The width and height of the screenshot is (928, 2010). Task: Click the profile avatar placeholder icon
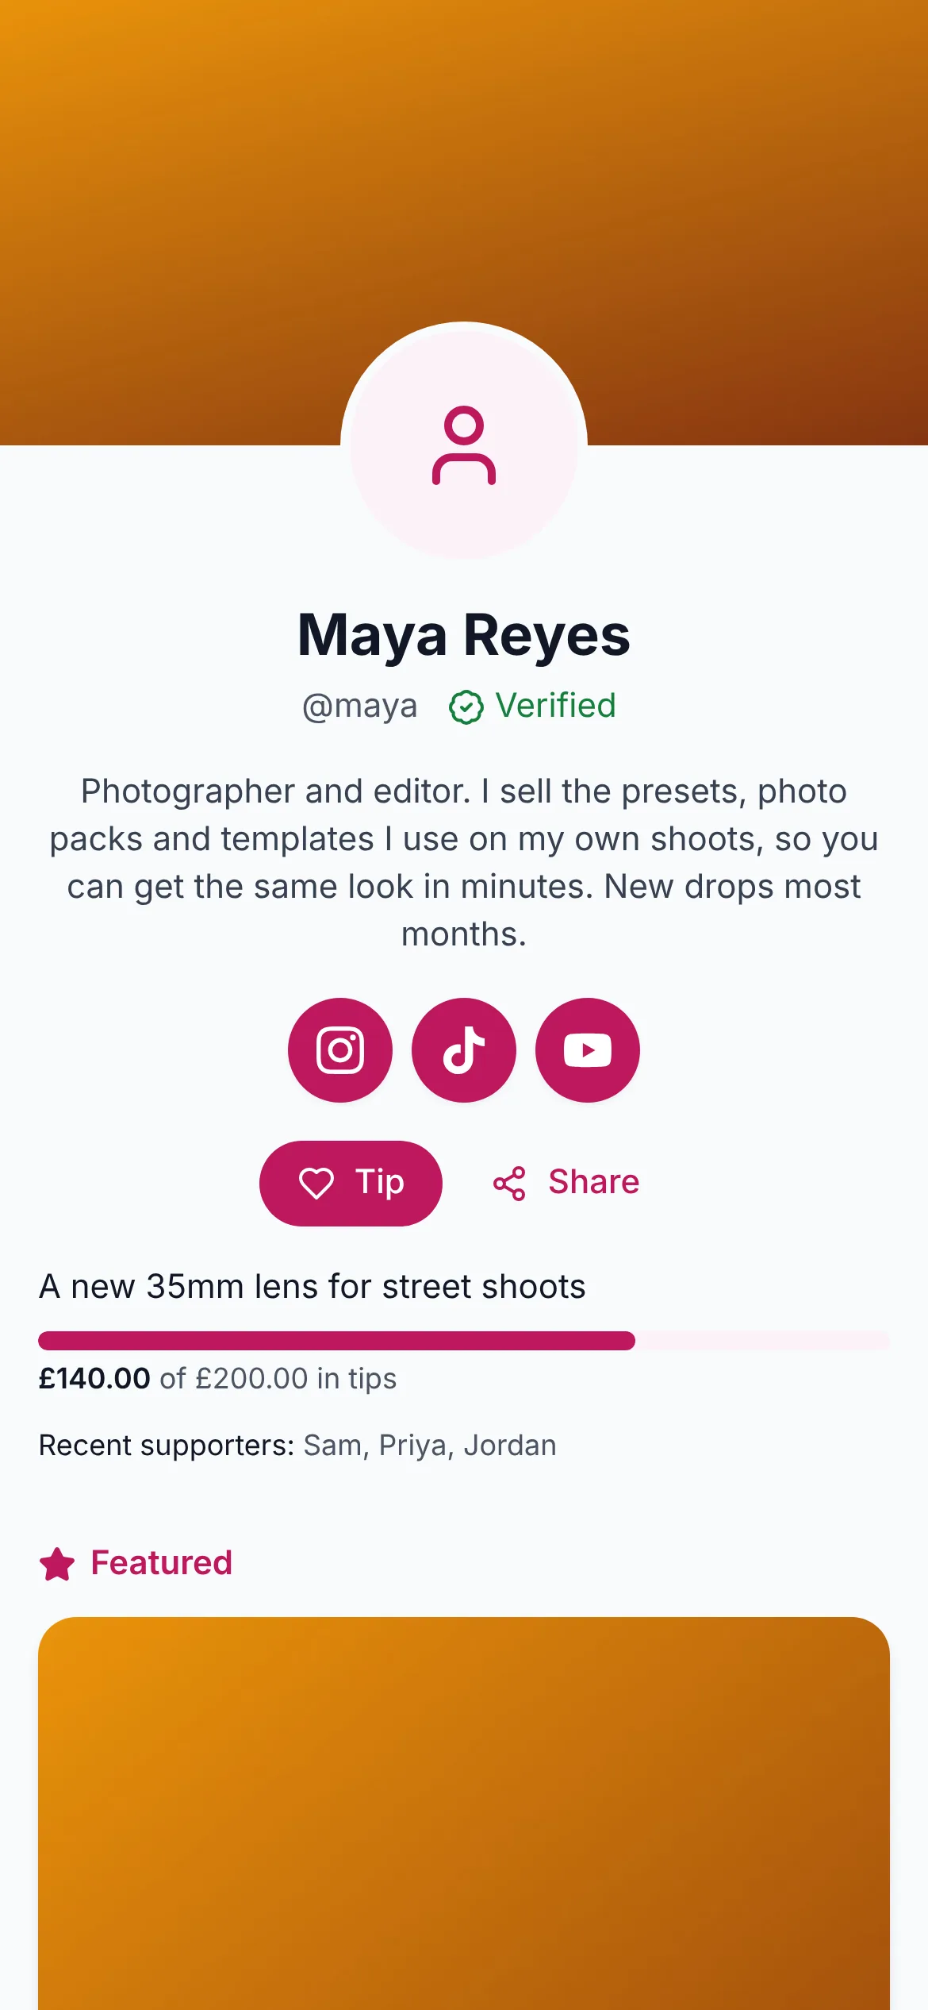pyautogui.click(x=464, y=445)
